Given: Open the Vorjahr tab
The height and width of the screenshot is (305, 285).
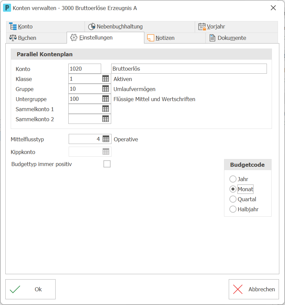Looking at the screenshot, I should pyautogui.click(x=236, y=27).
